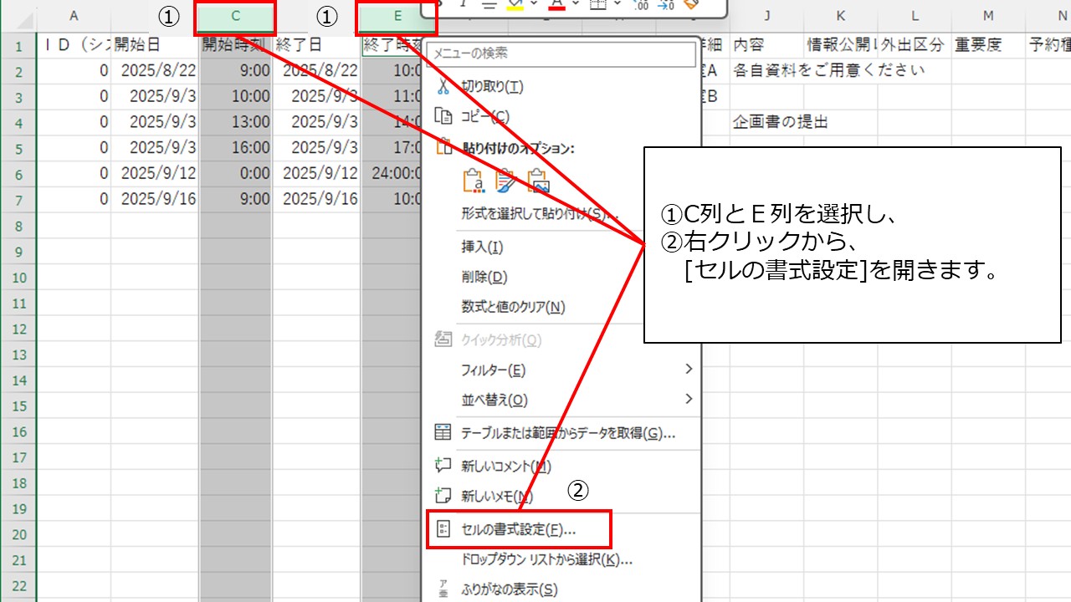Click the 開始日 header cell

(x=155, y=46)
